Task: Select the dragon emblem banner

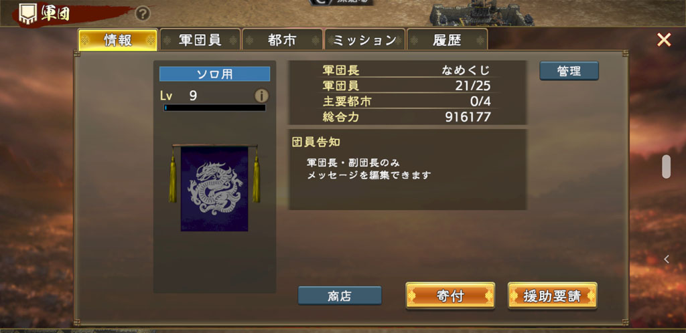Action: 214,188
